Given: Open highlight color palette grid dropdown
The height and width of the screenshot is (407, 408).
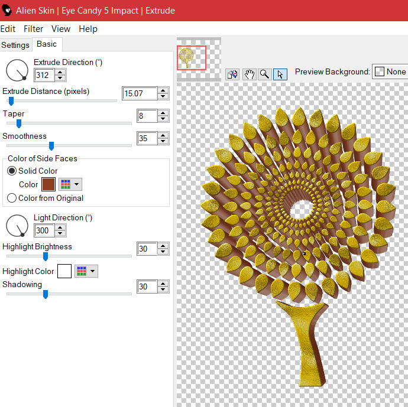Looking at the screenshot, I should point(86,271).
